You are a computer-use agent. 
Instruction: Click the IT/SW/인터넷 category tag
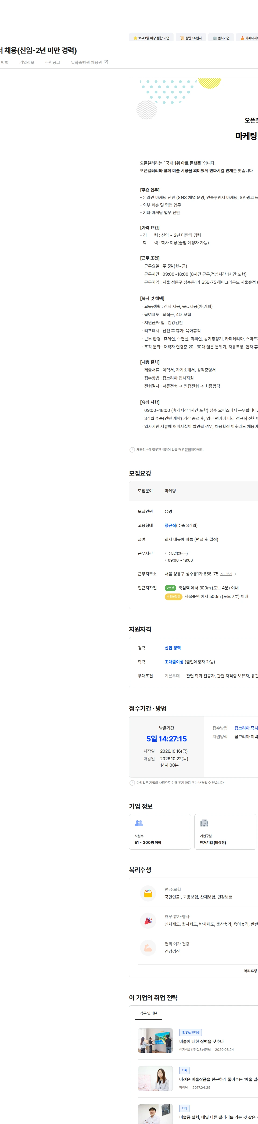[191, 1032]
